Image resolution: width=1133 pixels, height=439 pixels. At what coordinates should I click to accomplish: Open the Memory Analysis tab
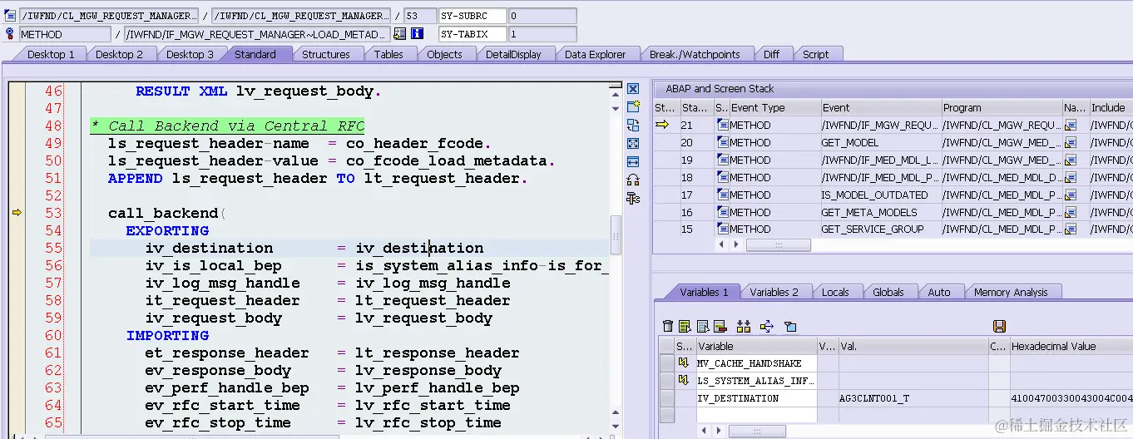1011,292
